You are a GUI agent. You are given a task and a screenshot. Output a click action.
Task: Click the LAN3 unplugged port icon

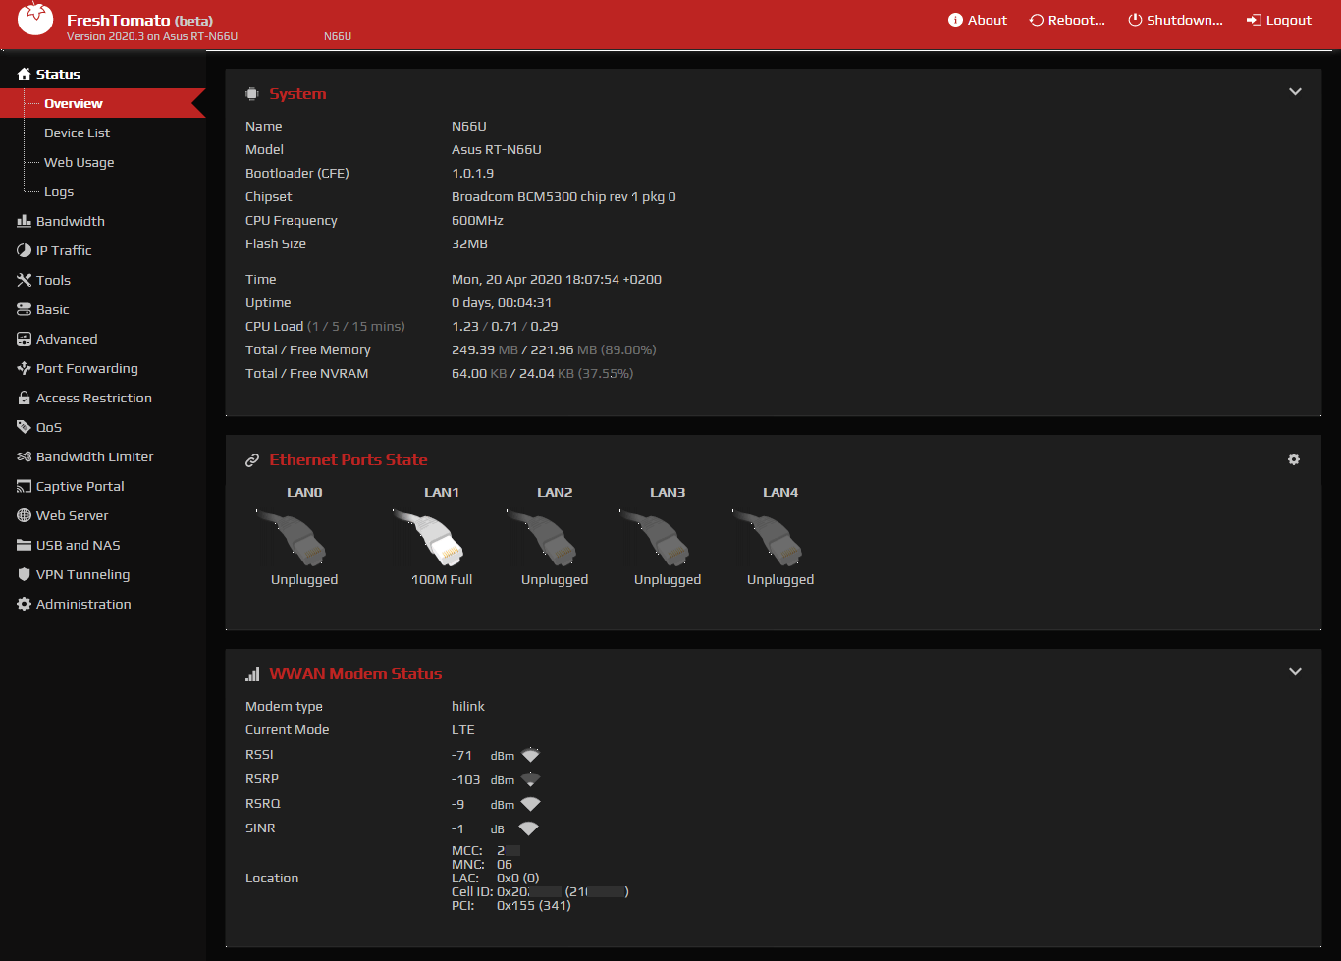(655, 537)
